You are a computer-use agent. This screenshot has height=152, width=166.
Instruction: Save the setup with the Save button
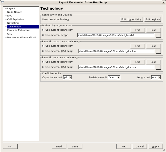point(75,146)
